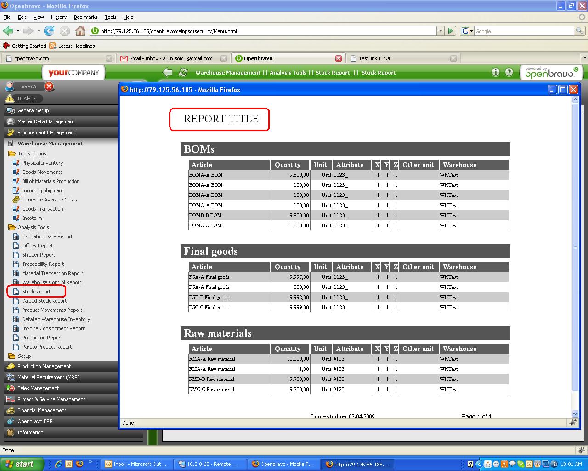Open the Openbravo help question icon
The image size is (588, 471).
[x=509, y=72]
